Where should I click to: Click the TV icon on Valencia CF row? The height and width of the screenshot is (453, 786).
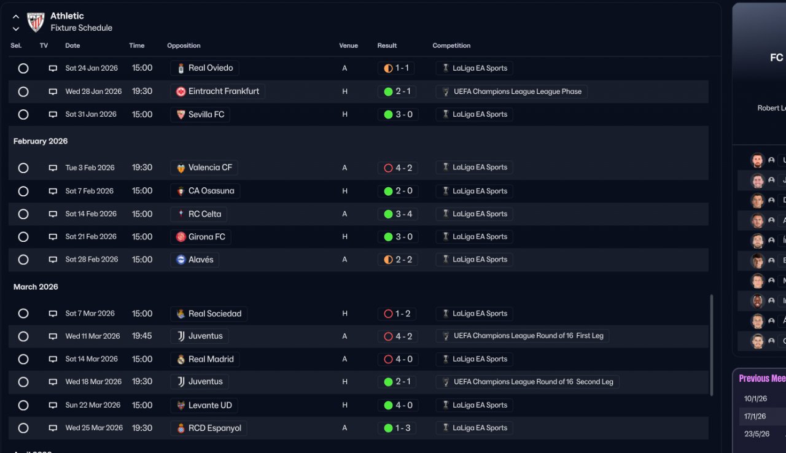point(53,168)
